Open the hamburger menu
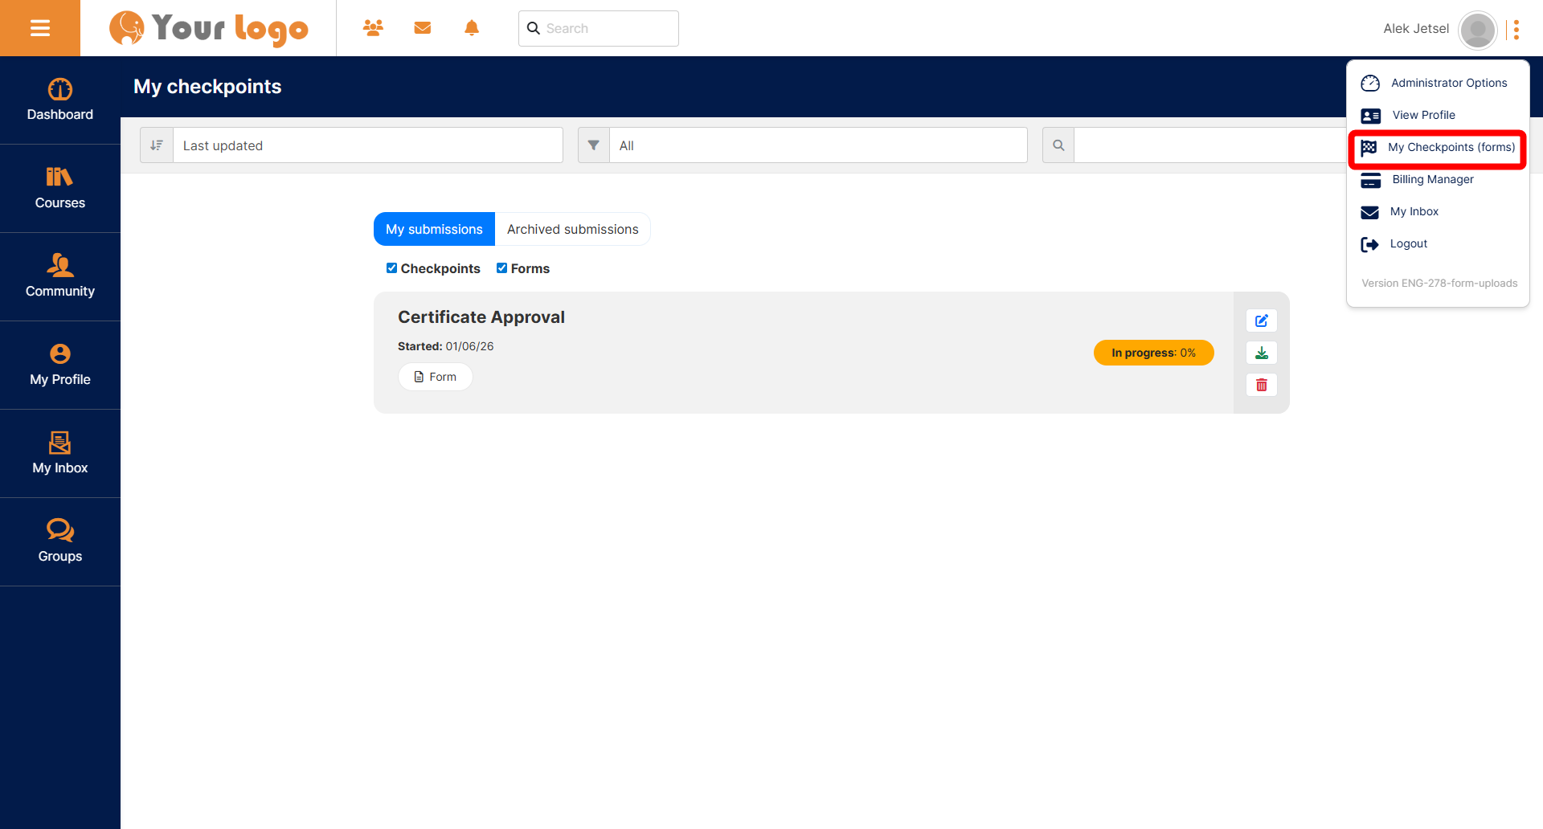This screenshot has width=1543, height=829. [x=40, y=28]
